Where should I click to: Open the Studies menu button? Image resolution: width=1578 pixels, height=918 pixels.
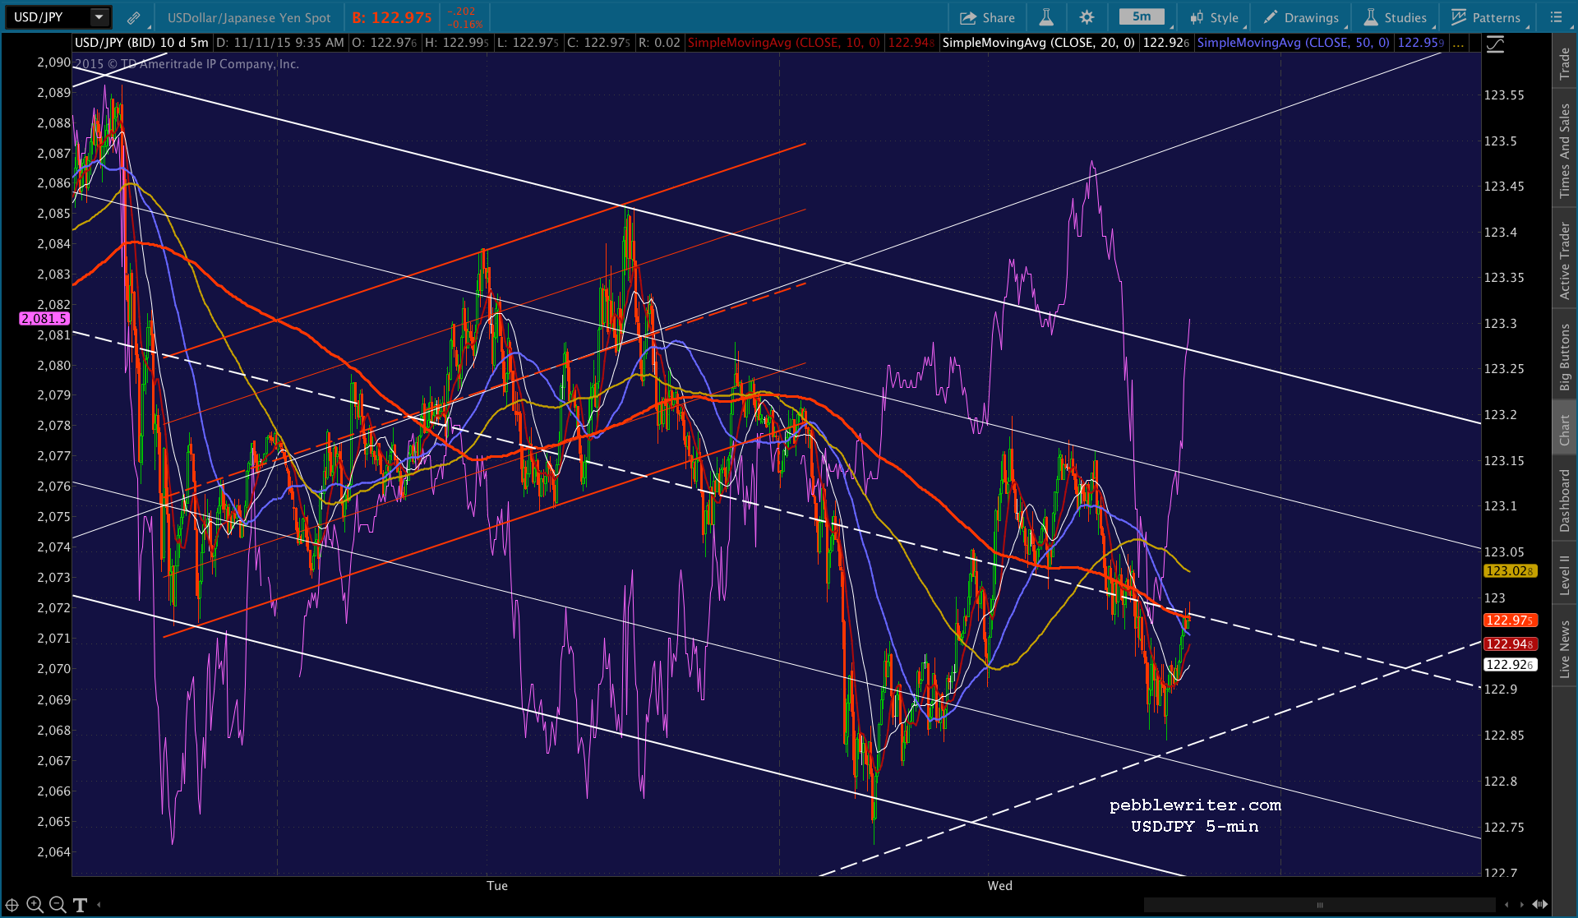1395,17
